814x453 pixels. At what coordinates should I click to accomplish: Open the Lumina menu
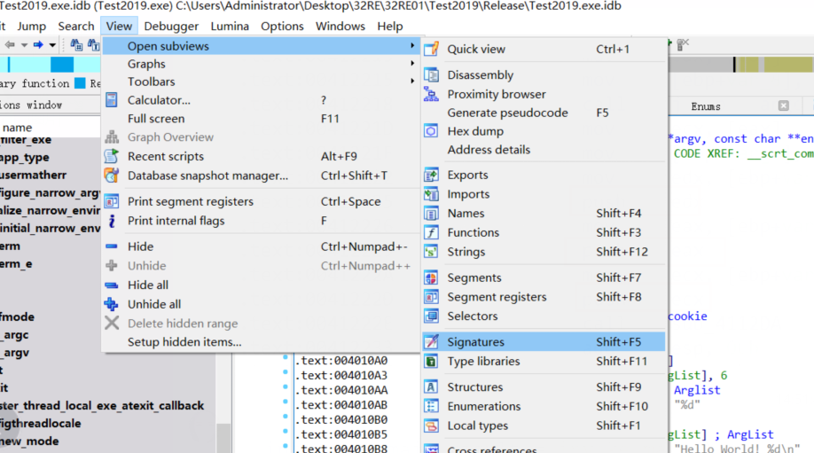click(x=230, y=26)
